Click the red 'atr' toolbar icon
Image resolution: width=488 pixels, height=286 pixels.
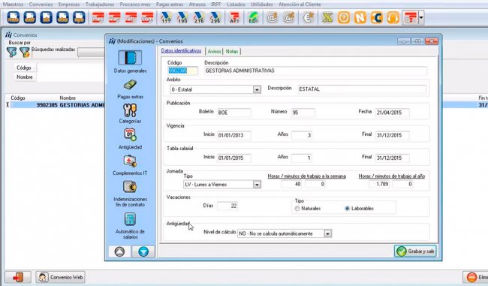[x=131, y=18]
